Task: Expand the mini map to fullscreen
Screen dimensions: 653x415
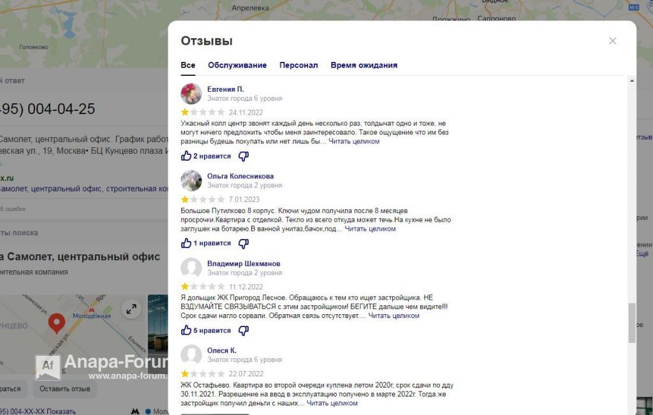Action: point(131,309)
